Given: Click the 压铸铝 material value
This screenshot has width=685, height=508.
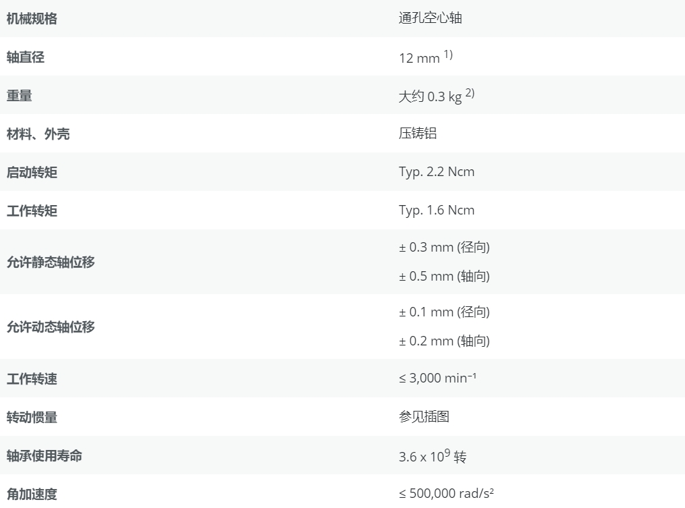Looking at the screenshot, I should pos(418,134).
